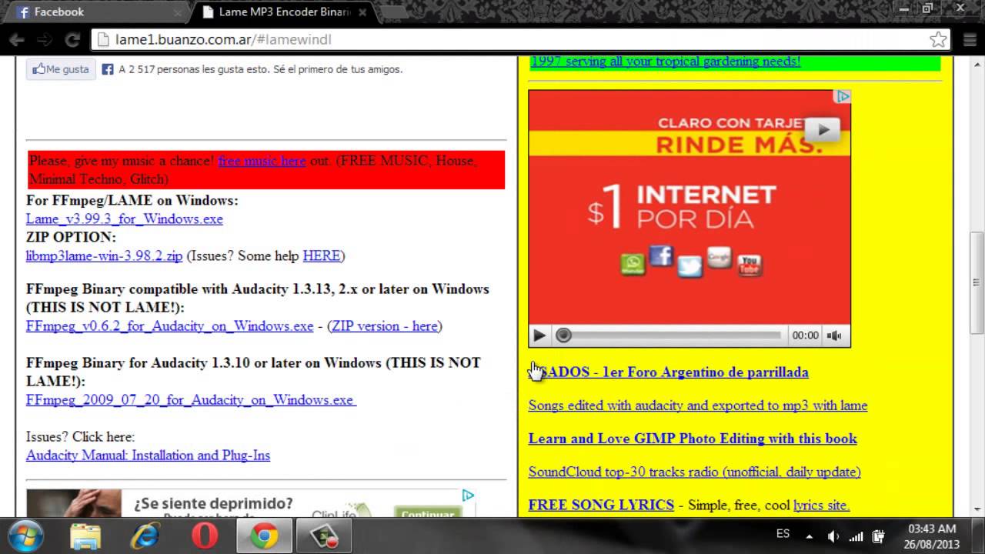Bookmark this page with the star icon

[937, 39]
